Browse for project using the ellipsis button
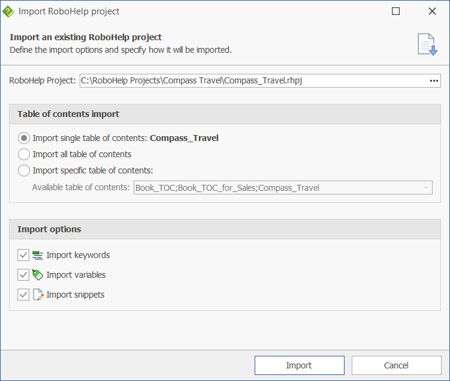450x381 pixels. (434, 81)
